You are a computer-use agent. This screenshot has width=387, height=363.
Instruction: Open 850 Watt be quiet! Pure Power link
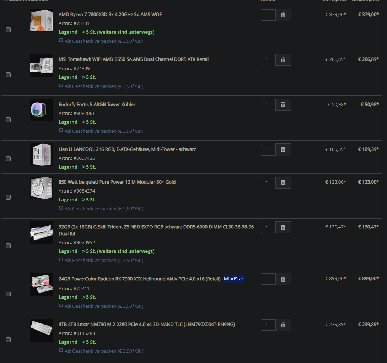(x=117, y=182)
